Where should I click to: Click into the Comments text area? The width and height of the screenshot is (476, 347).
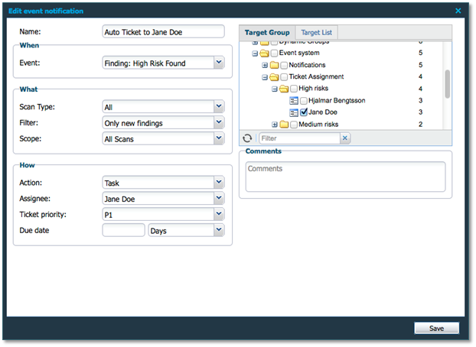[345, 177]
